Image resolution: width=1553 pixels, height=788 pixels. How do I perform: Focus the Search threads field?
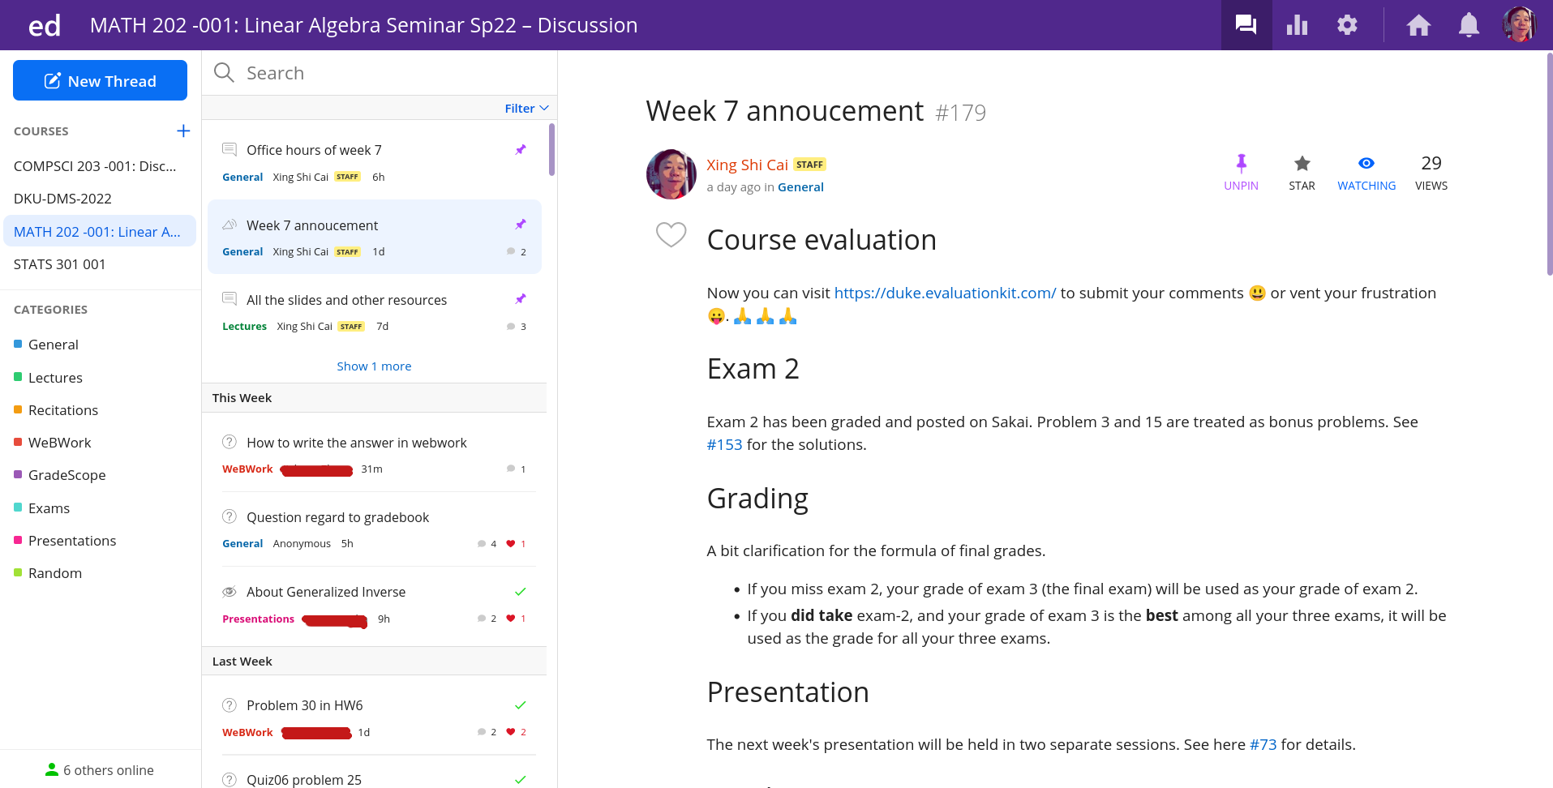click(x=380, y=73)
